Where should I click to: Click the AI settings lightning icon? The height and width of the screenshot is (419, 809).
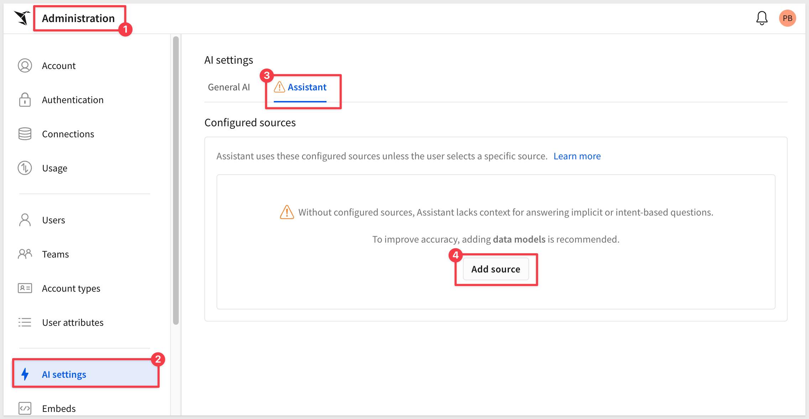(25, 374)
